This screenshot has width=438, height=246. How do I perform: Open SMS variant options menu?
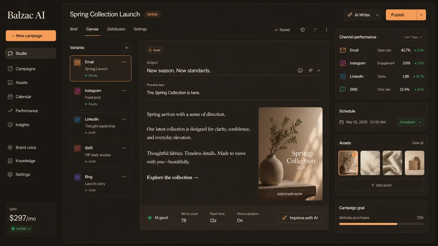click(124, 148)
